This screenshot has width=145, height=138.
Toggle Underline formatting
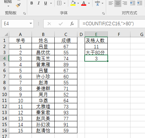(x=45, y=3)
